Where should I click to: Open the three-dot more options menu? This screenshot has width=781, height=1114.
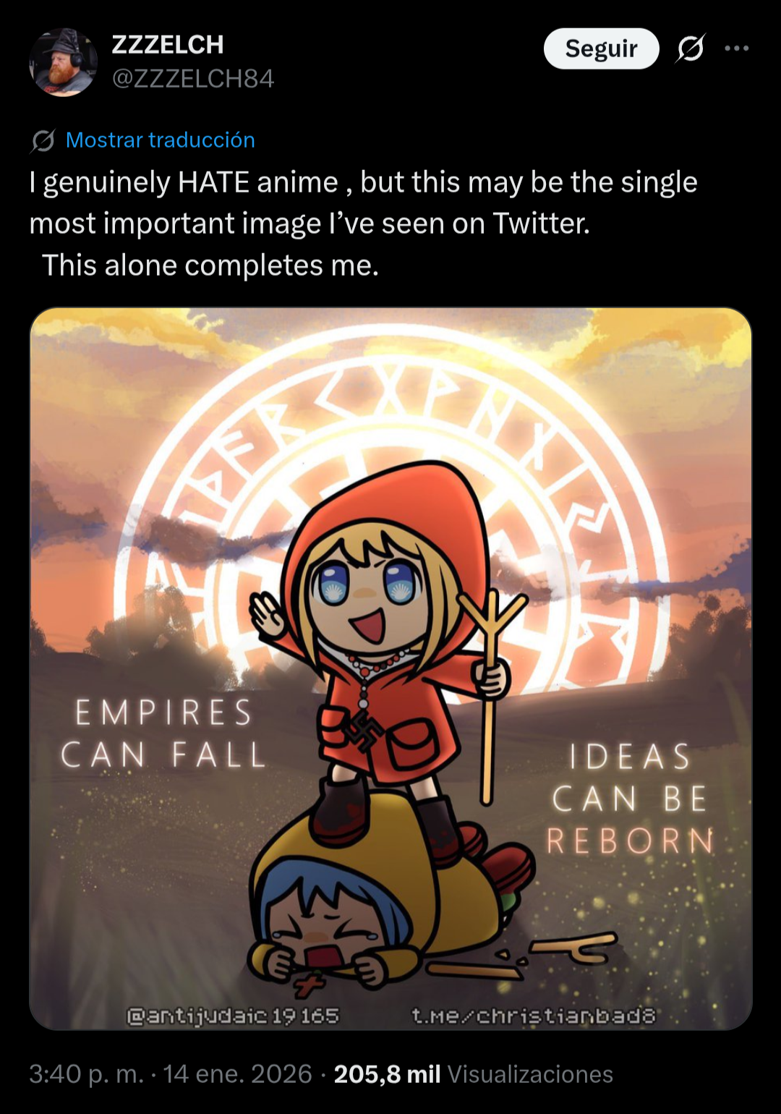click(x=736, y=48)
